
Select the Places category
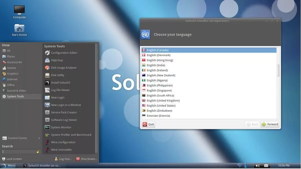pos(21,57)
